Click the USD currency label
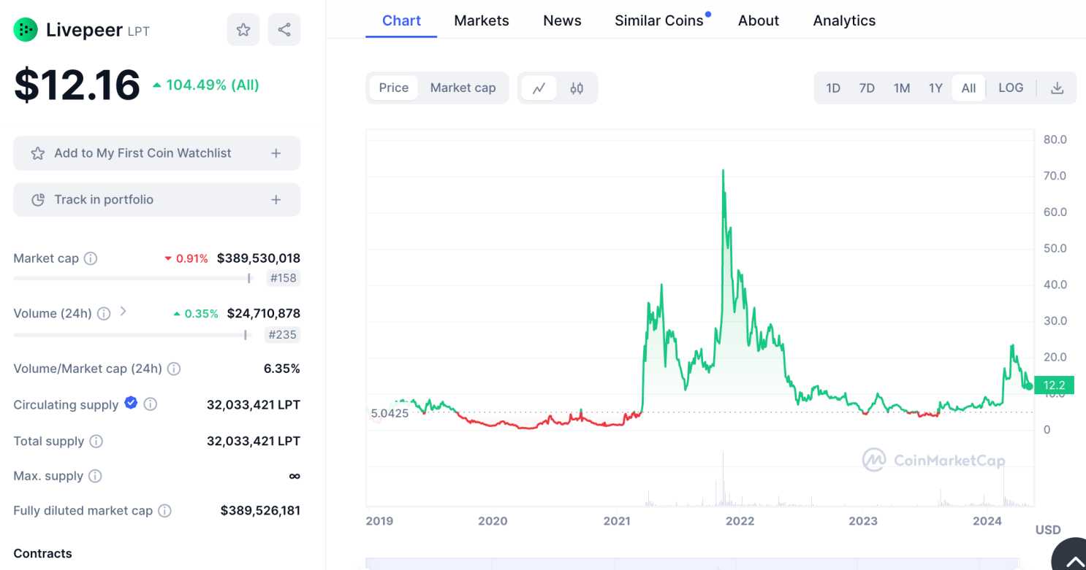 click(x=1048, y=530)
